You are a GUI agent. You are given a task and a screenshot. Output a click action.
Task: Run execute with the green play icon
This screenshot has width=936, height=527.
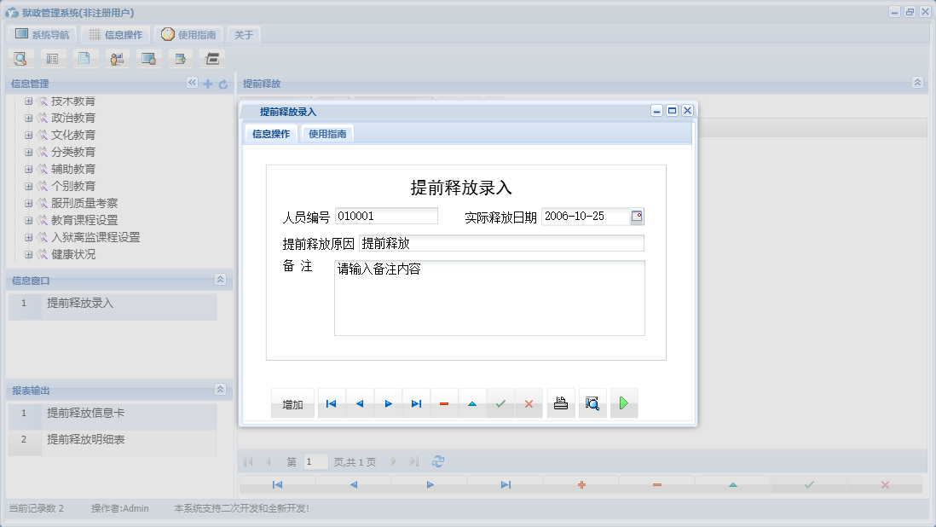click(x=623, y=402)
